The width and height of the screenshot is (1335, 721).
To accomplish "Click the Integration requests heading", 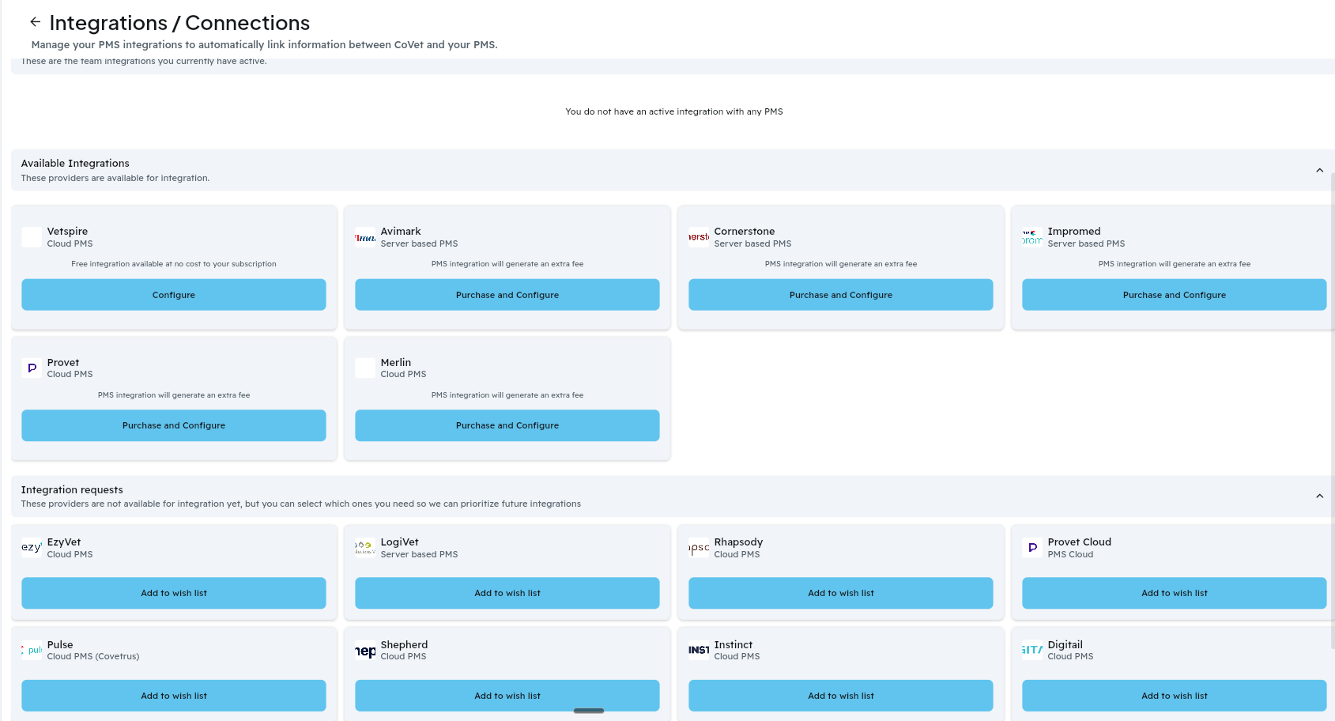I will tap(72, 490).
